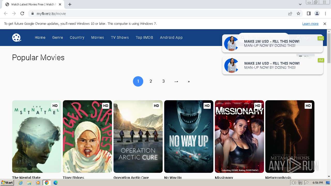331x186 pixels.
Task: Dismiss the Chrome update notification bar
Action: [x=325, y=24]
